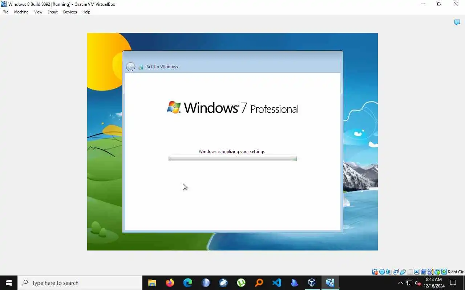Image resolution: width=465 pixels, height=290 pixels.
Task: Click the network adapters status icon
Action: 396,272
